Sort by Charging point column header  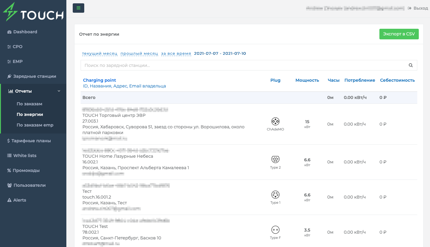(99, 80)
